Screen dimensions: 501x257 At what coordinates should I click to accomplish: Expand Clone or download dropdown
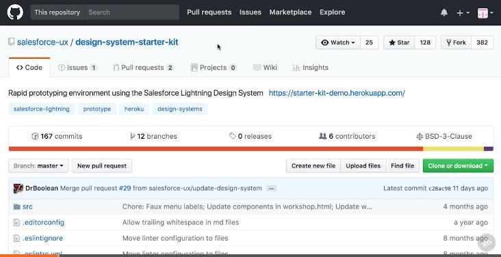point(458,165)
